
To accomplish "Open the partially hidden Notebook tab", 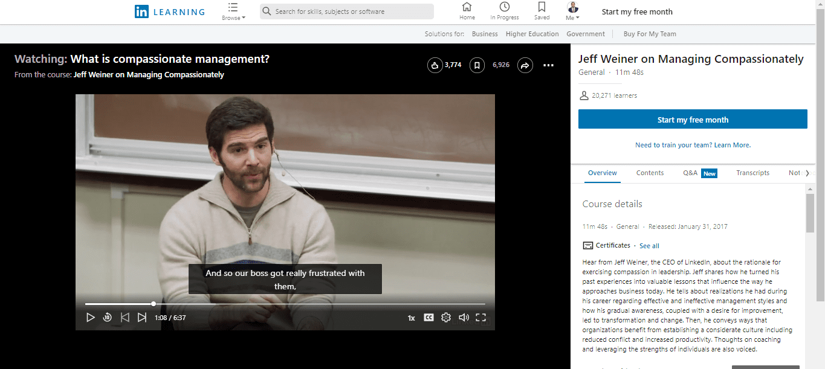I will (x=795, y=173).
